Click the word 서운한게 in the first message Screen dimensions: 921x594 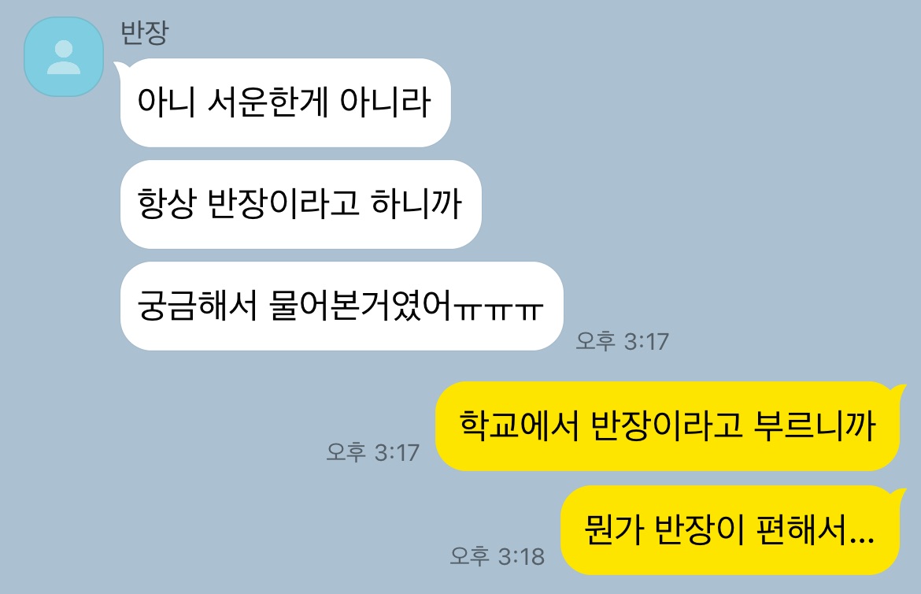268,102
